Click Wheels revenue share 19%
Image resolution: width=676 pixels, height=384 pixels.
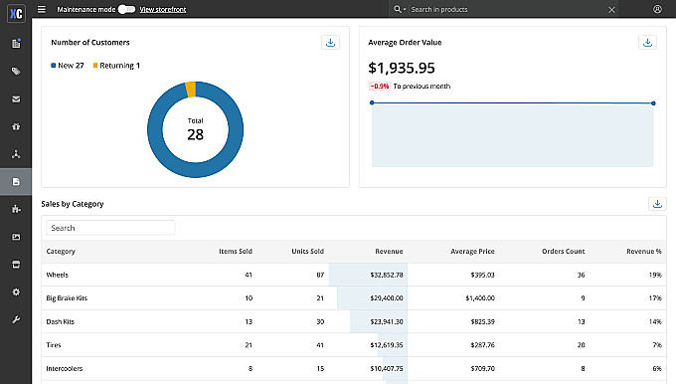655,275
